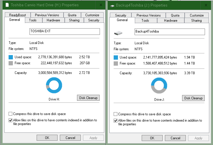Click the TOSHIBA EXT drive name field
This screenshot has width=213, height=145.
[x=65, y=31]
